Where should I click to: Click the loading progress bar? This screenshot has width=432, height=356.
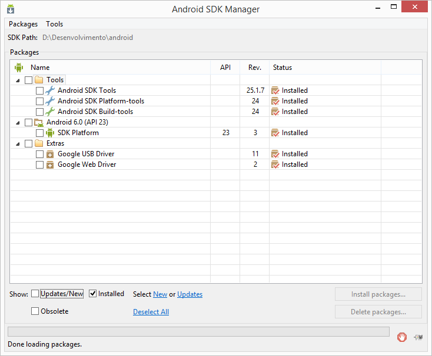198,332
